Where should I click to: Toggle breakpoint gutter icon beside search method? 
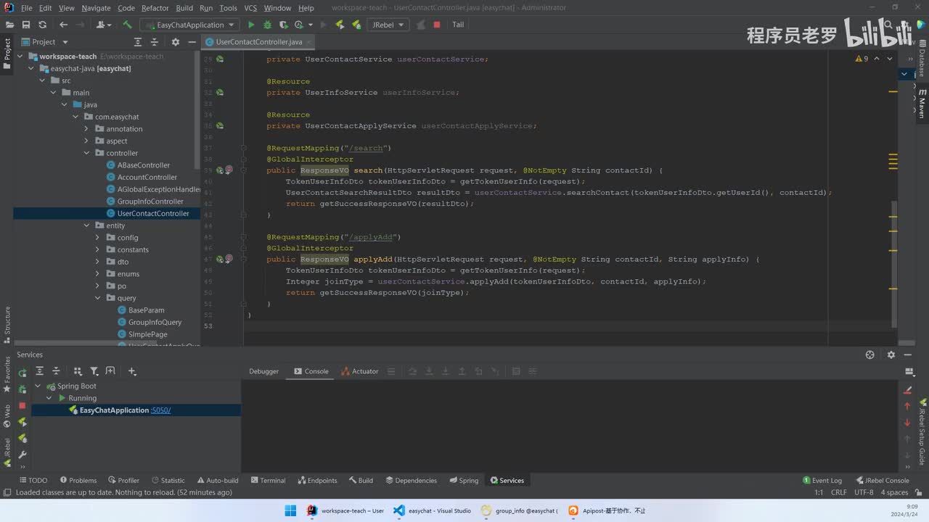point(229,170)
